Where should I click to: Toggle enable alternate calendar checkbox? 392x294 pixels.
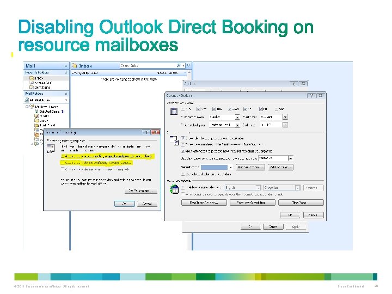tap(183, 187)
